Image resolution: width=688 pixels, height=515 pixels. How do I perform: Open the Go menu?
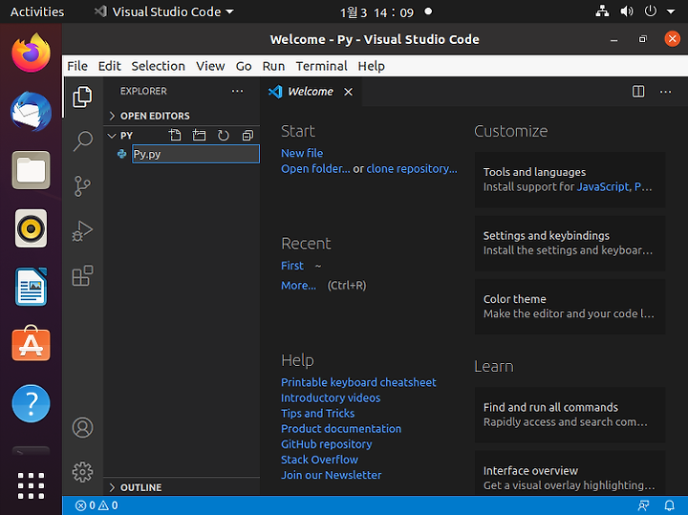pos(244,66)
